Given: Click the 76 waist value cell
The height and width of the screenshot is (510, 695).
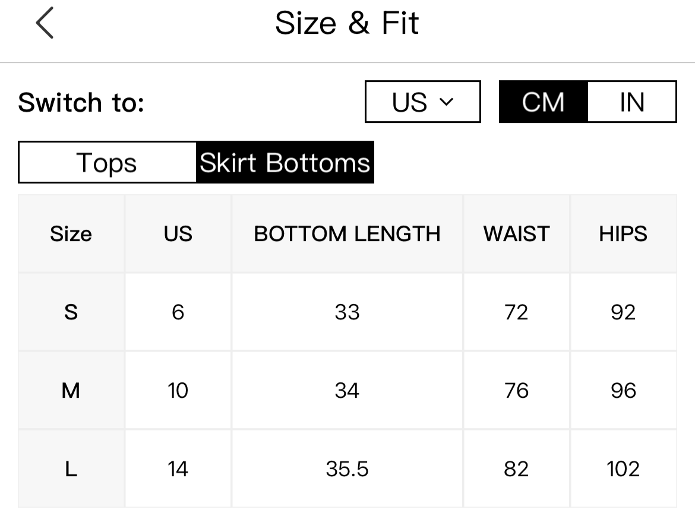Looking at the screenshot, I should click(516, 390).
